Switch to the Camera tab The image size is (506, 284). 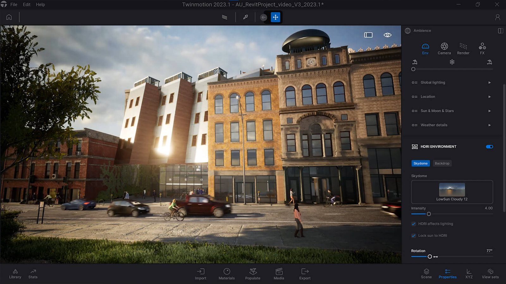coord(444,49)
